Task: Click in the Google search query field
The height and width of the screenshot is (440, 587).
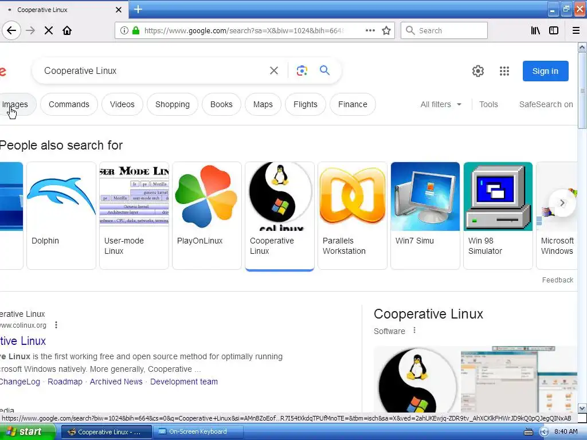Action: (154, 70)
